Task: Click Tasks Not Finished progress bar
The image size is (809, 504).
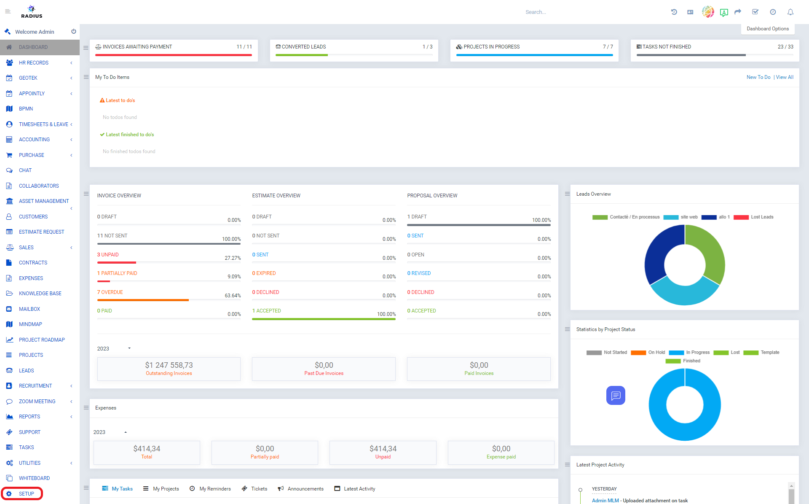Action: (x=715, y=55)
